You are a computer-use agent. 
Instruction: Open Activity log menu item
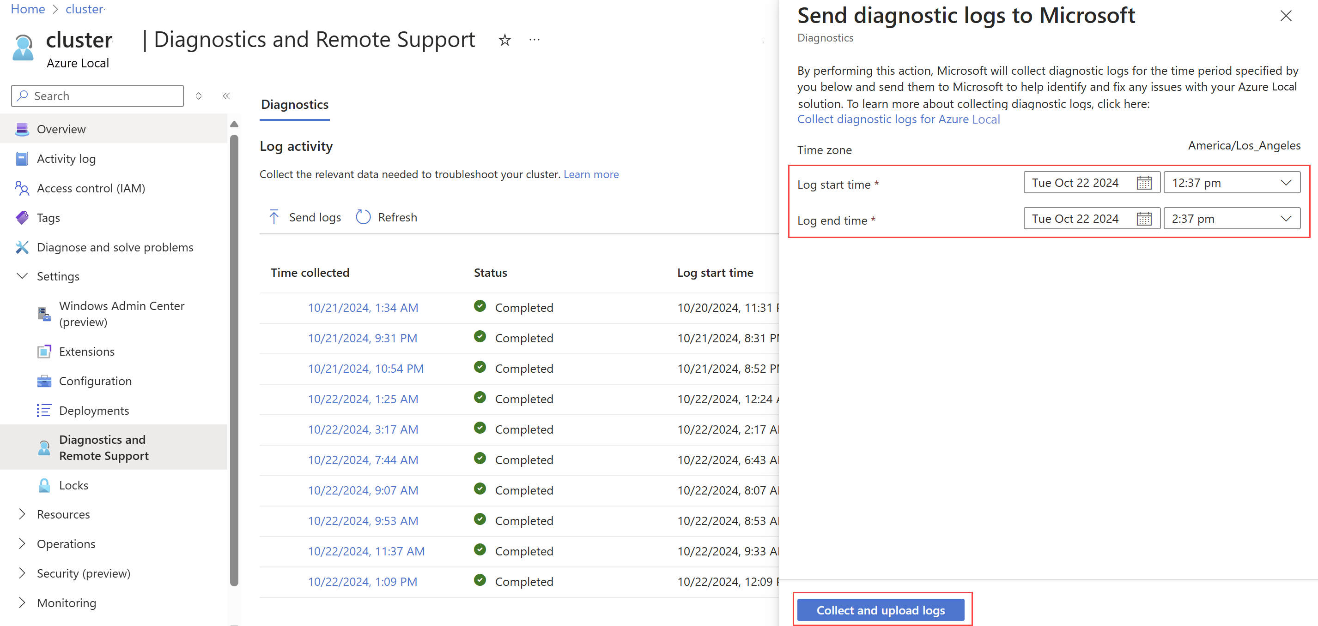(x=66, y=159)
